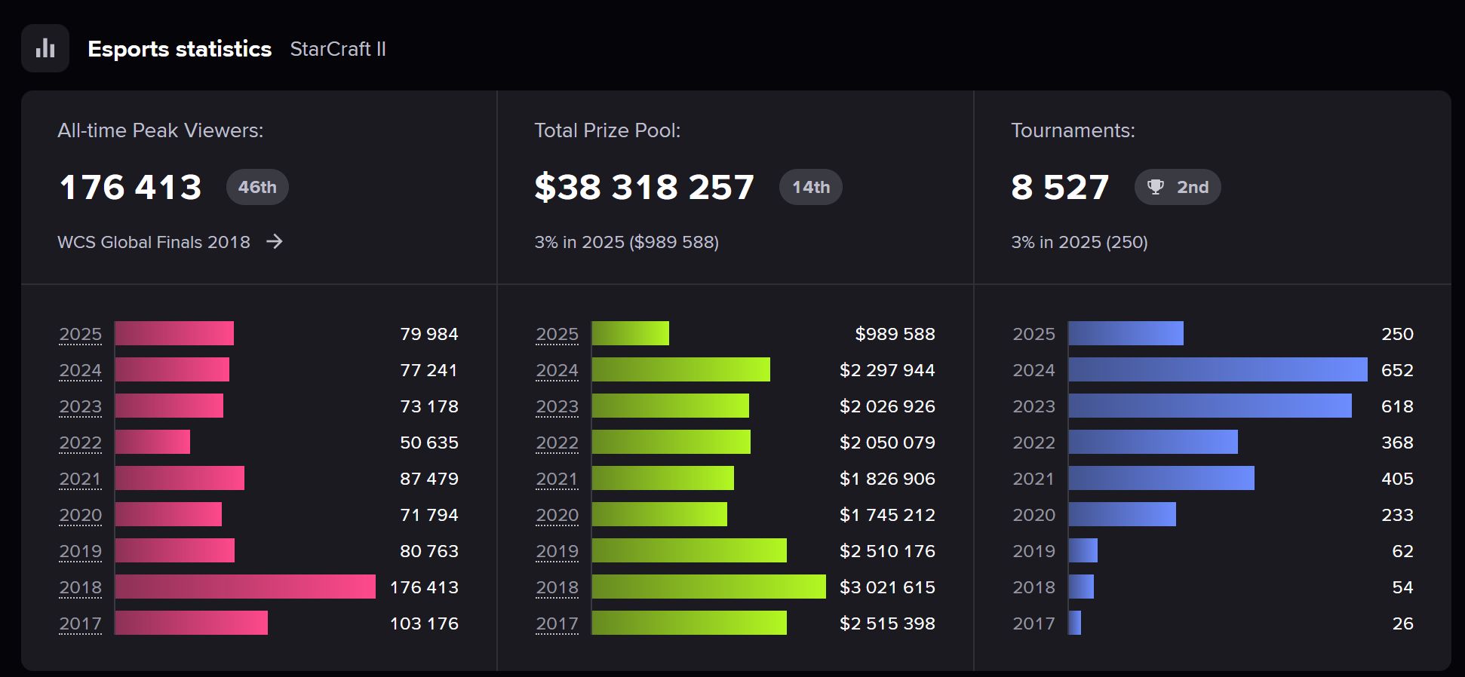Select the 2021 year link in Peak Viewers

(x=81, y=479)
